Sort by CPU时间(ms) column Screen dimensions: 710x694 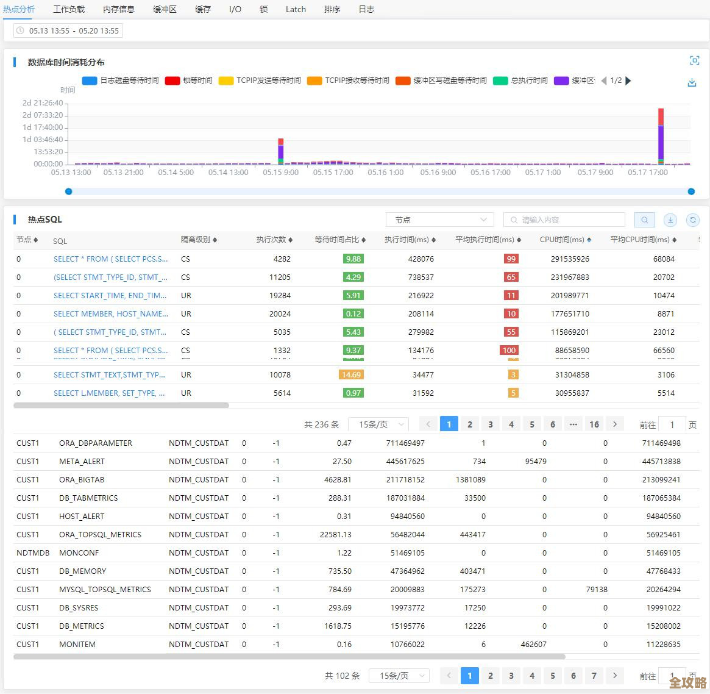point(565,240)
